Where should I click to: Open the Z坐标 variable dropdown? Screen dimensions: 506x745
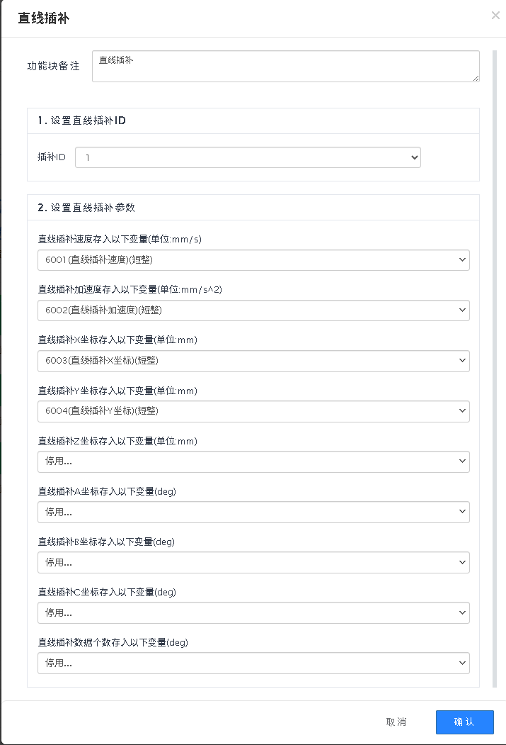point(253,461)
